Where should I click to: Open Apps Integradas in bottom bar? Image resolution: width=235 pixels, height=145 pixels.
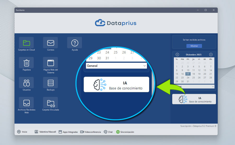point(68,132)
